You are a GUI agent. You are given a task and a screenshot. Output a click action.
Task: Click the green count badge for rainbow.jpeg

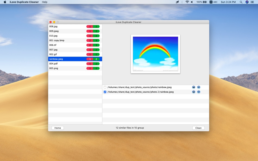coord(96,59)
